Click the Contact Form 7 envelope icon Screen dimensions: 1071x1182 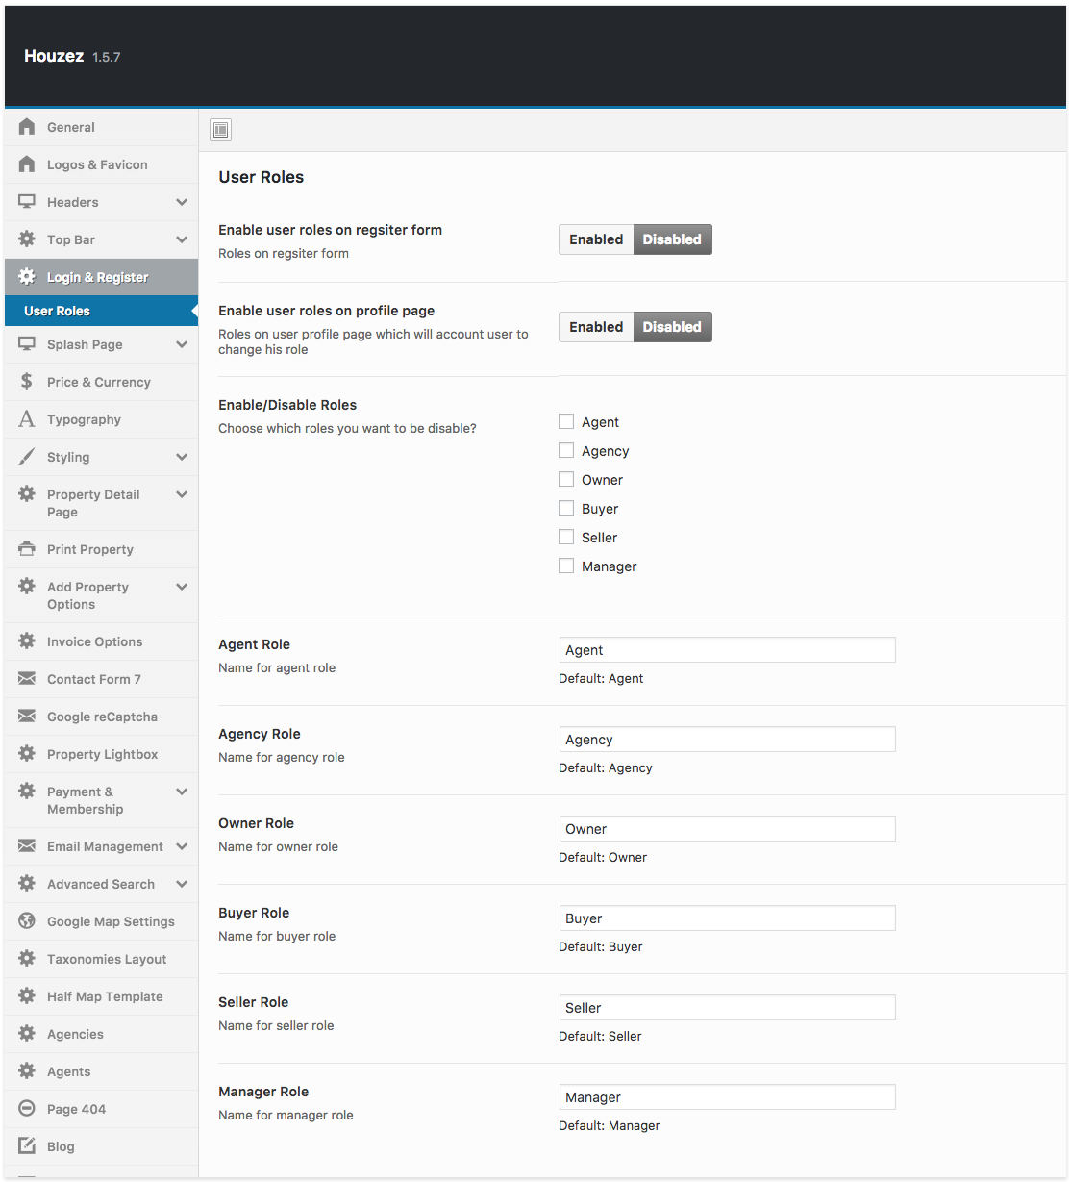tap(27, 678)
